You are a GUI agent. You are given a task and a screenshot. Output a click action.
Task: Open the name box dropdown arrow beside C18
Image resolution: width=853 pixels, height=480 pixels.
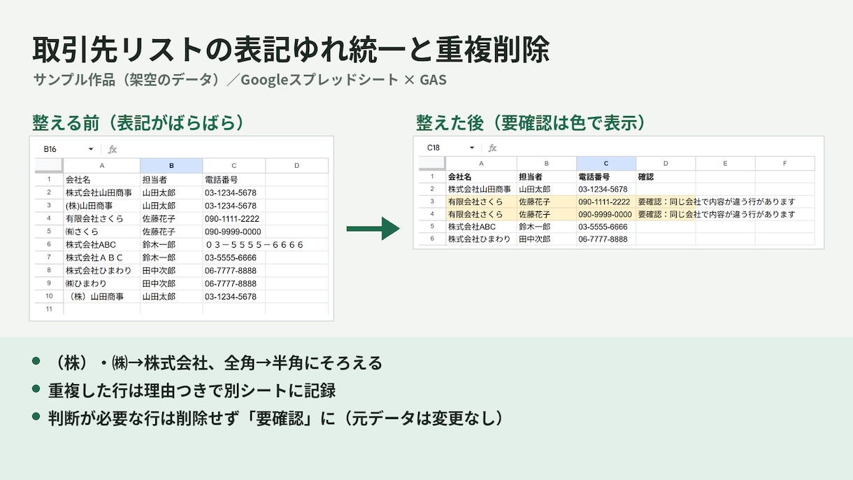point(472,148)
